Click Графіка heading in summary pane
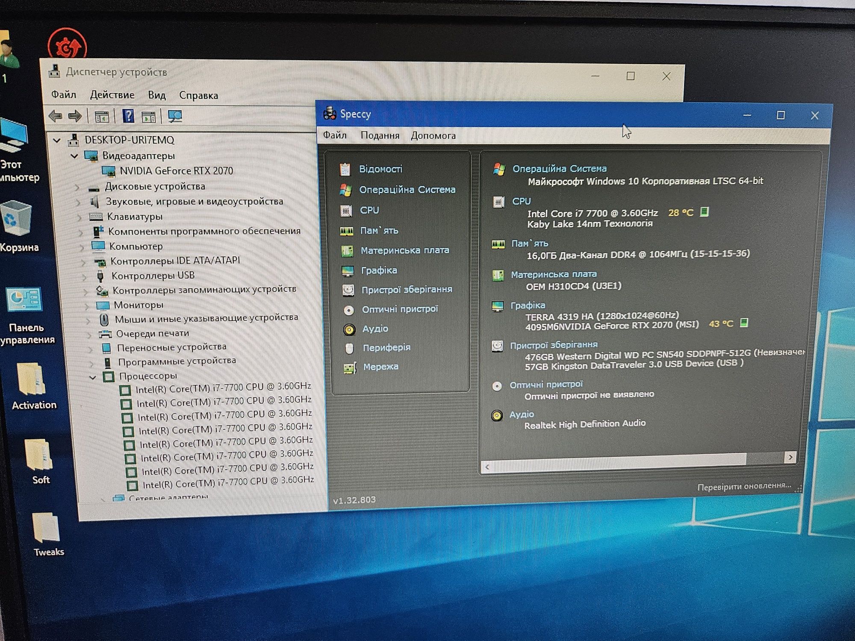Viewport: 855px width, 641px height. coord(528,305)
